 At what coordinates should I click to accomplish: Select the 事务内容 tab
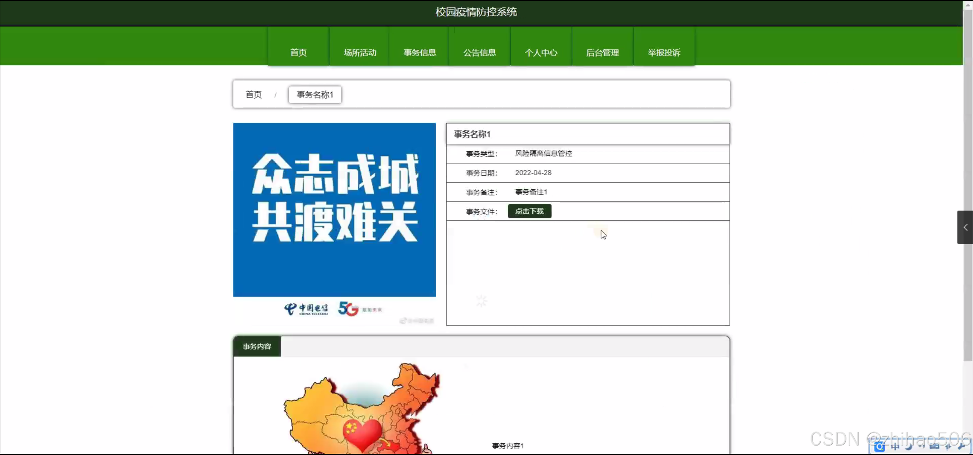pos(257,346)
